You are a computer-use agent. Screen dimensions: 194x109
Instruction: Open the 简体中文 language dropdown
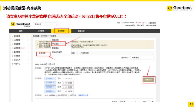point(46,24)
